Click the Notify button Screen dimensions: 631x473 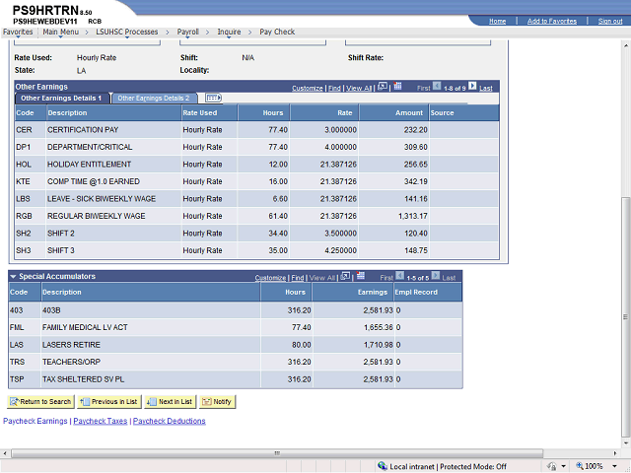[217, 401]
